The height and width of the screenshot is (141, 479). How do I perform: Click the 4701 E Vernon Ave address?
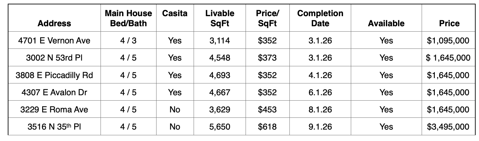(x=54, y=41)
